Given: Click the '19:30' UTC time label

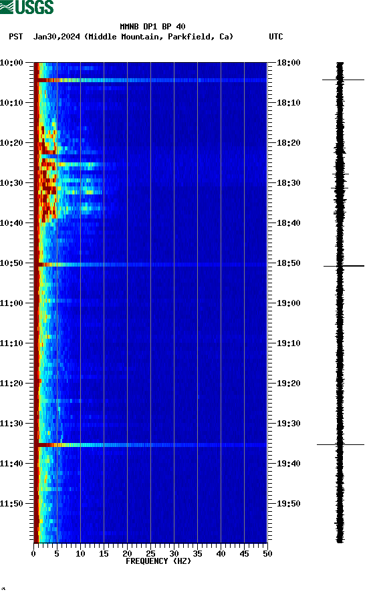Looking at the screenshot, I should (x=289, y=424).
